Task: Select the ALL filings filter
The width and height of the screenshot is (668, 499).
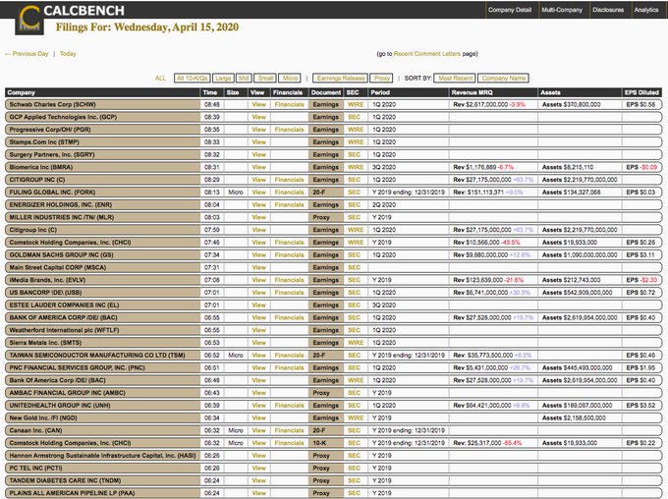Action: tap(160, 78)
